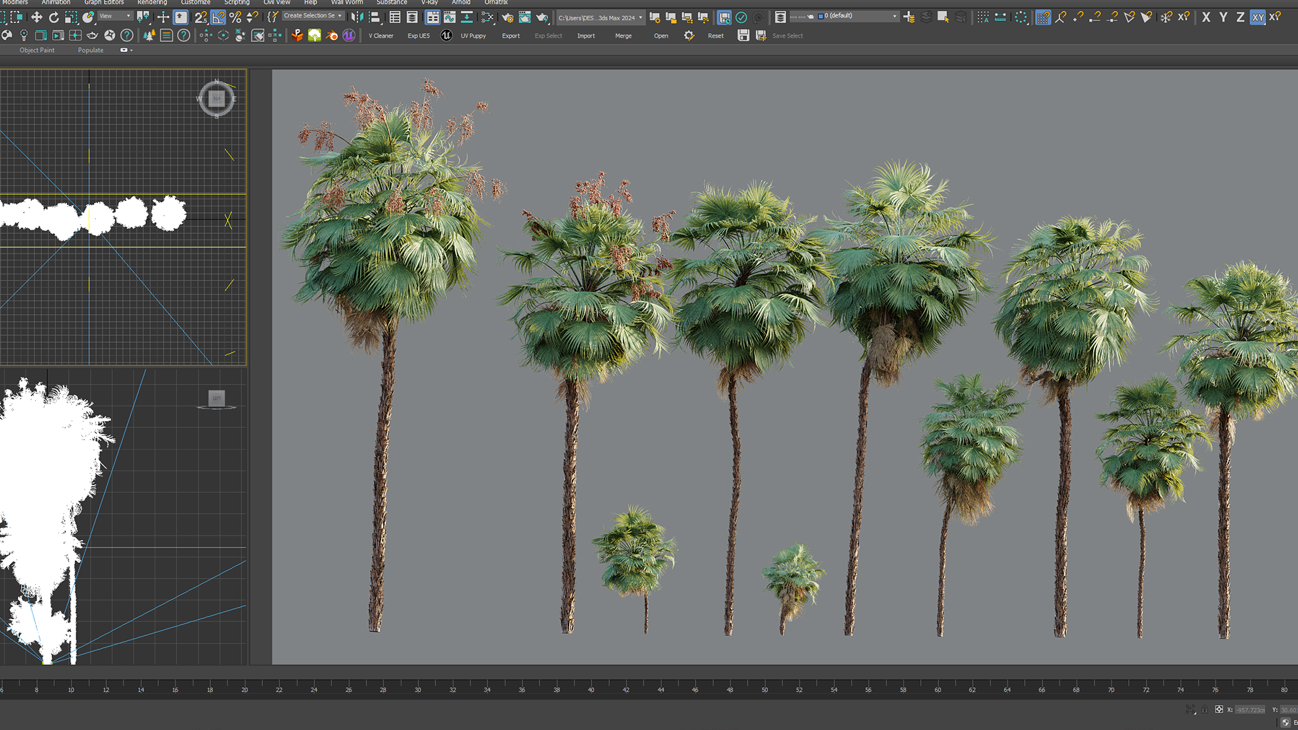Click the Blender icon in toolbar

pyautogui.click(x=331, y=35)
